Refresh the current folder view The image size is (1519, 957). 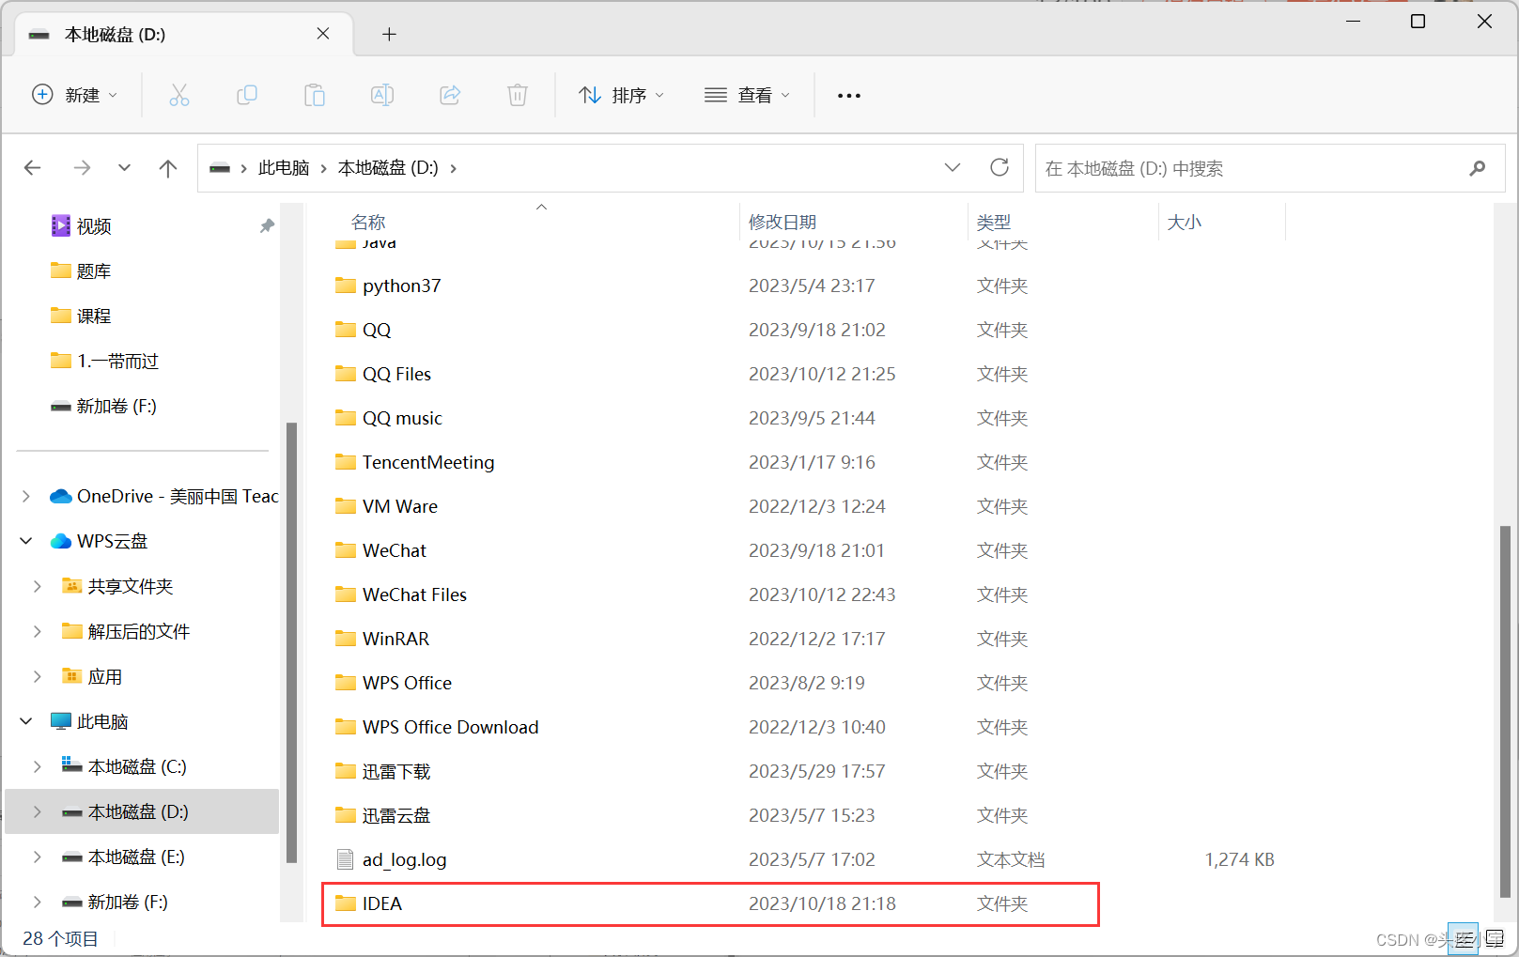(1000, 167)
